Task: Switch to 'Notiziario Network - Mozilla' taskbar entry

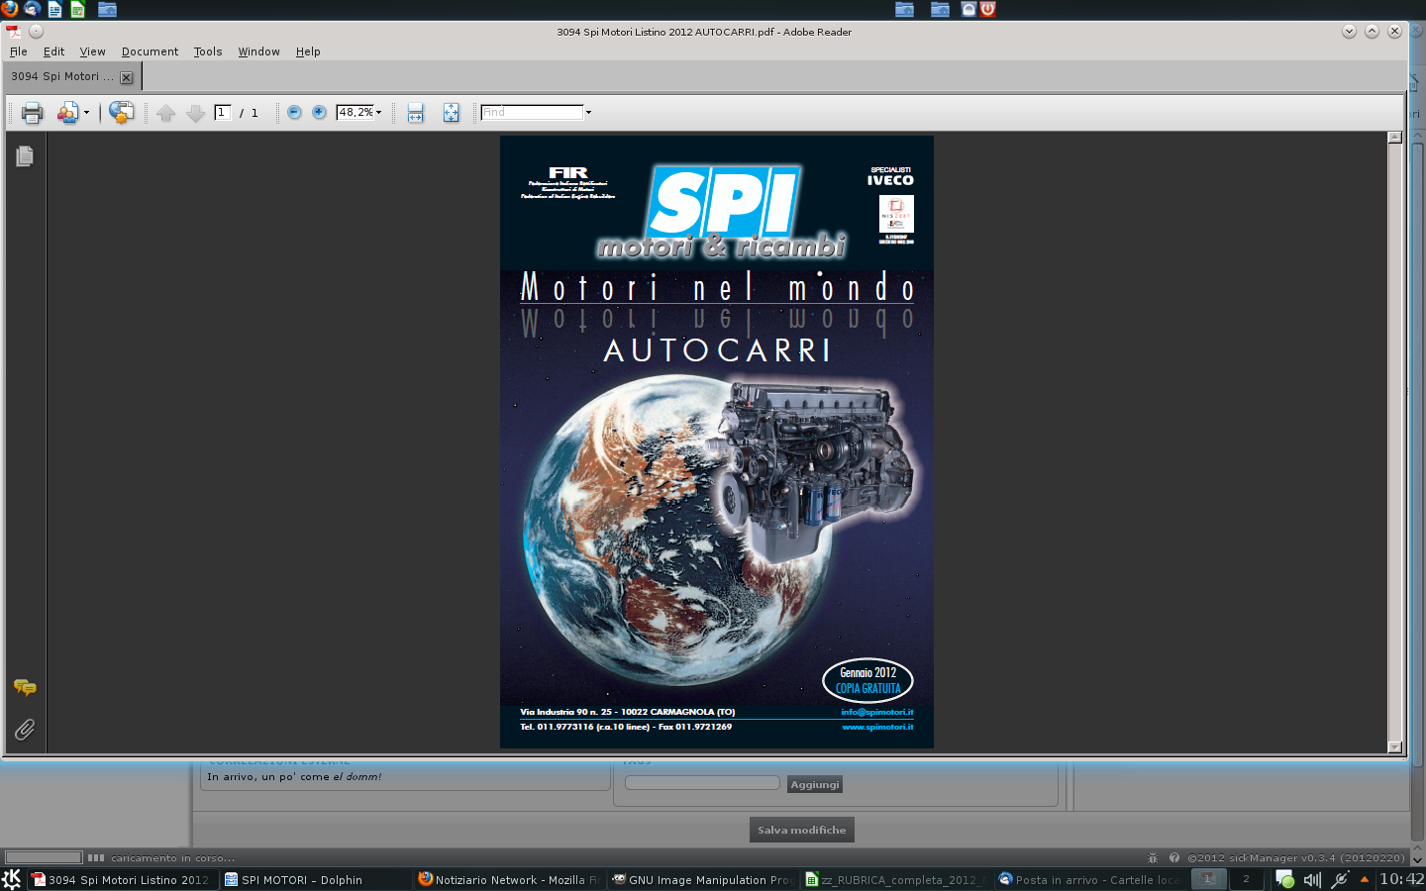Action: coord(509,879)
